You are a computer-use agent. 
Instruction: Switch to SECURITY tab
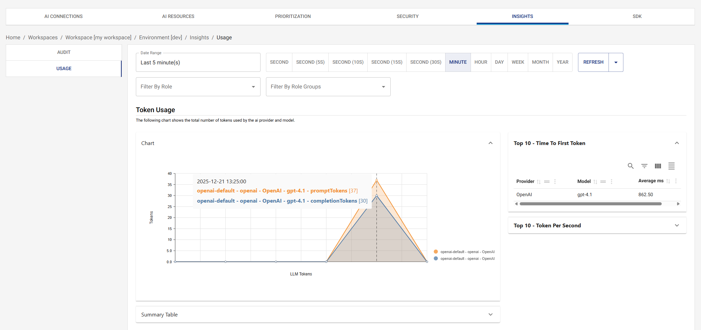408,16
